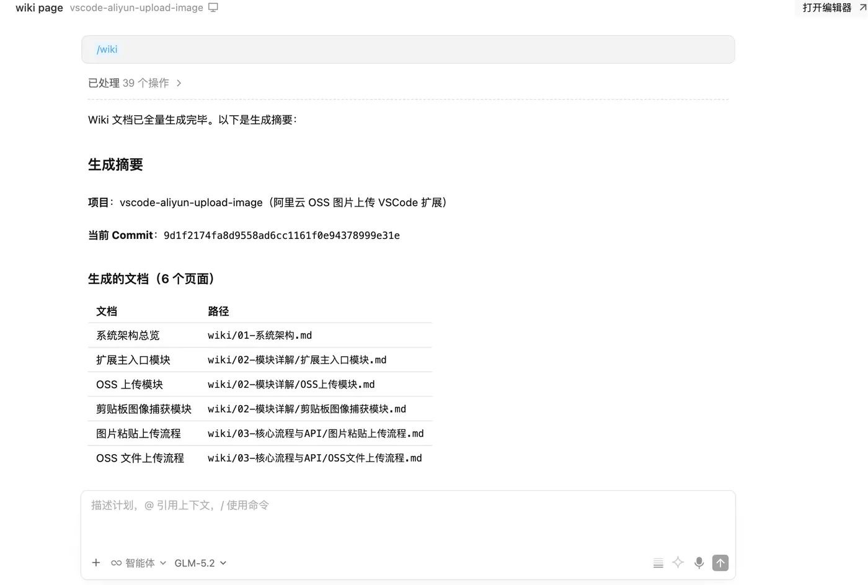The height and width of the screenshot is (585, 868).
Task: Click the stacked lines context usage icon
Action: (658, 563)
